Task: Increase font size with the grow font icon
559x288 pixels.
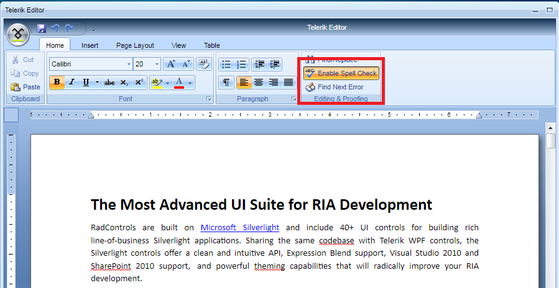Action: (171, 64)
